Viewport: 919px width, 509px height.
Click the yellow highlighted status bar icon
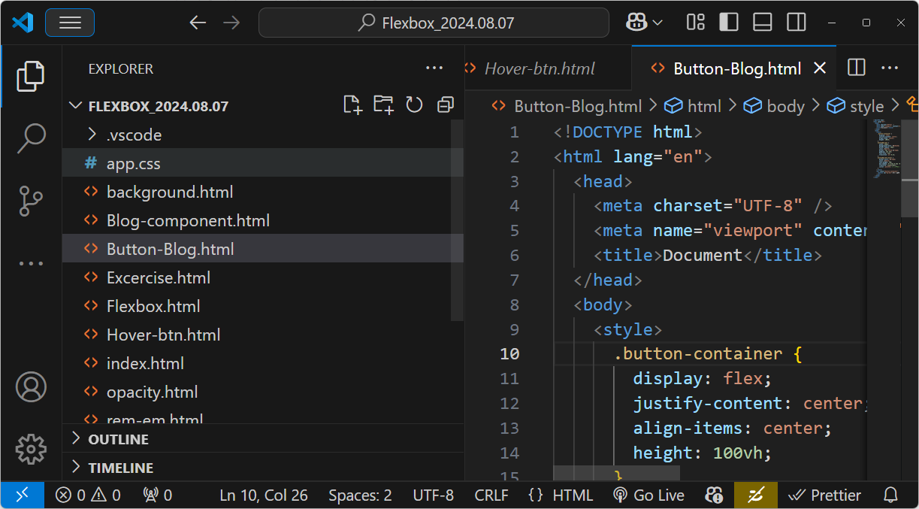point(756,495)
